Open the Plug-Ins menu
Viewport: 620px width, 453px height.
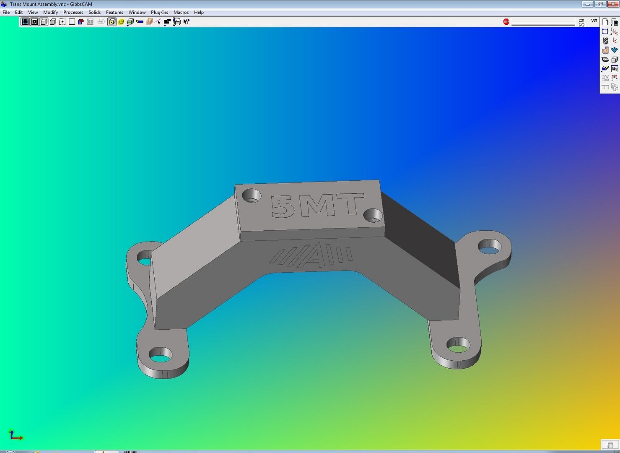(160, 13)
